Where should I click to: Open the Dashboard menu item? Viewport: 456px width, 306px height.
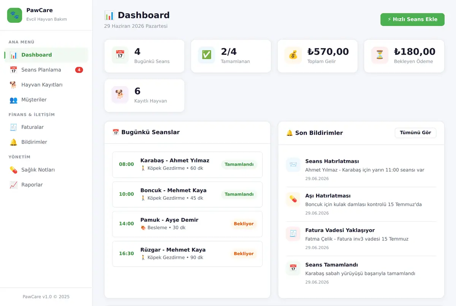[x=46, y=55]
